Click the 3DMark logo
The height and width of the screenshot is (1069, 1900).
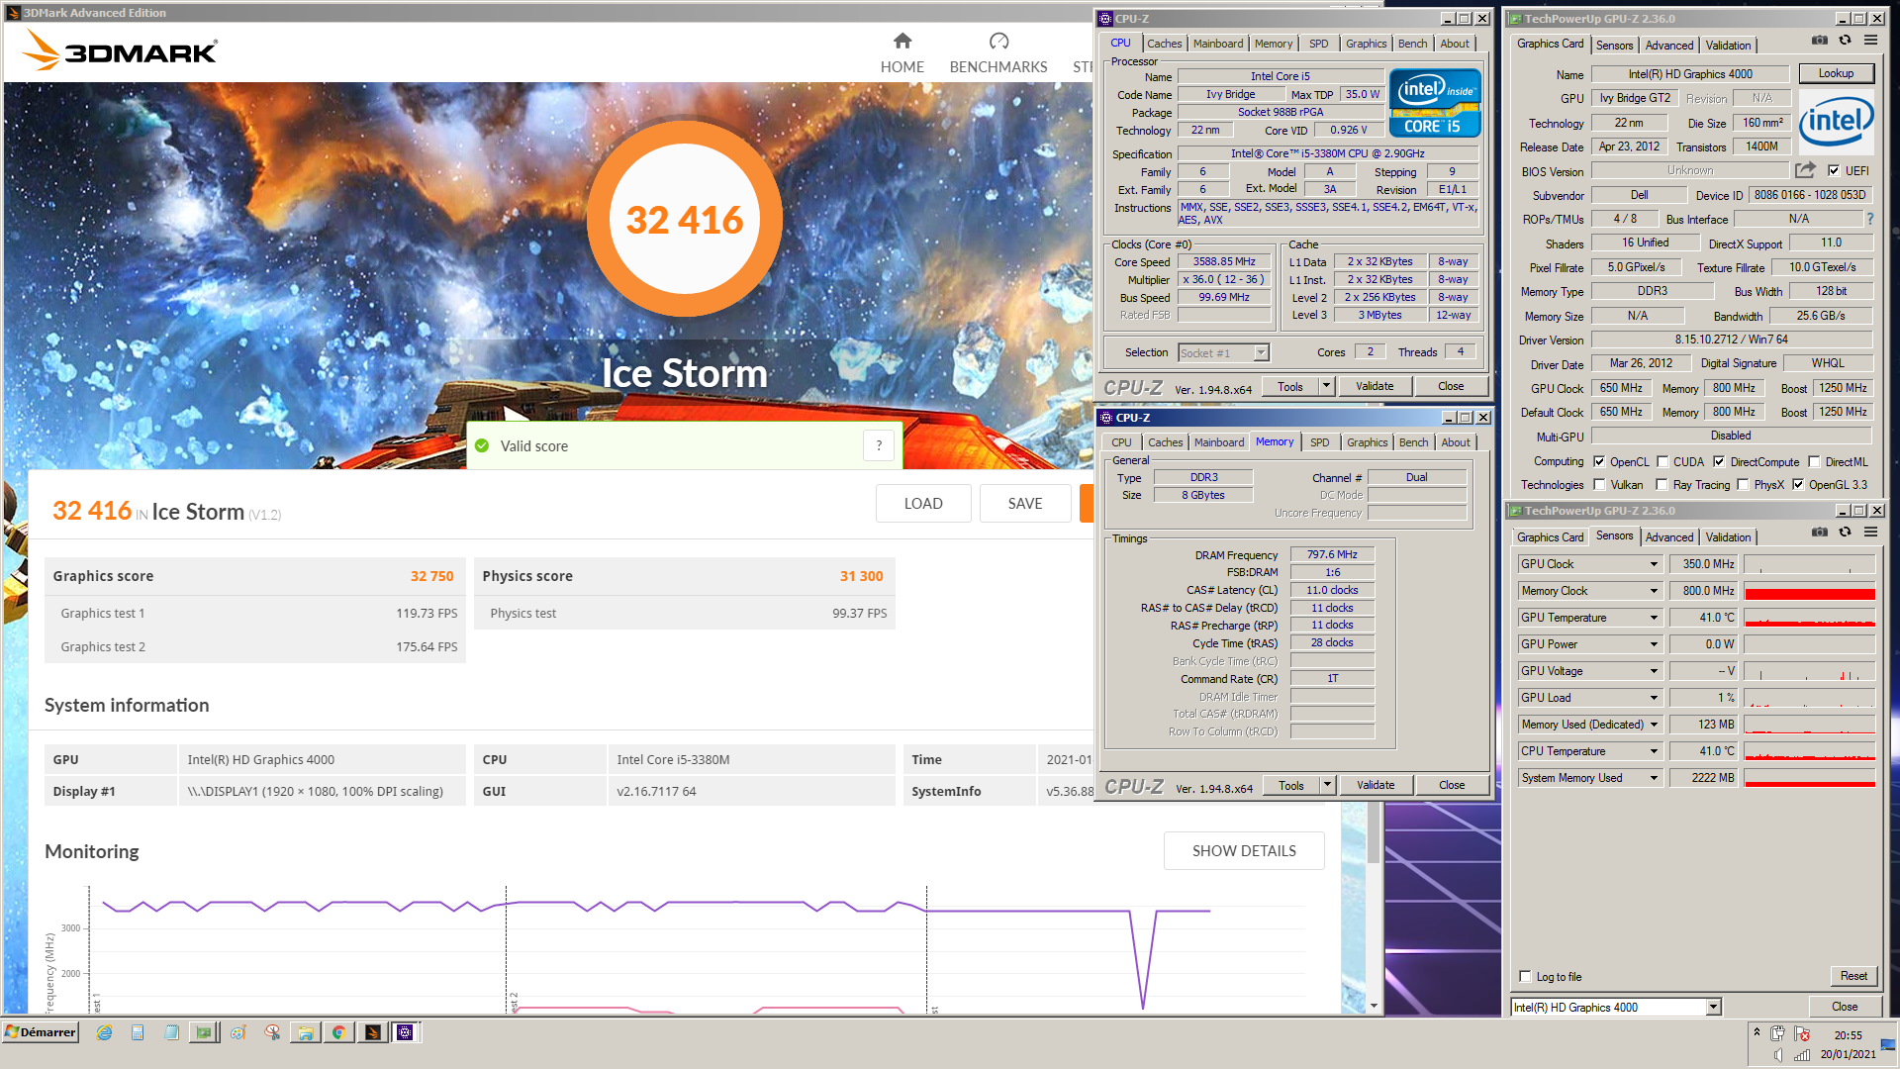coord(119,49)
